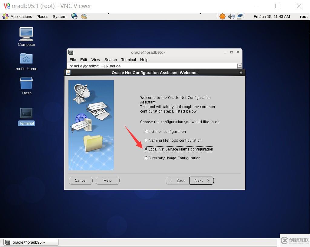Click the orange update notification icon
This screenshot has height=247, width=310.
pos(223,16)
